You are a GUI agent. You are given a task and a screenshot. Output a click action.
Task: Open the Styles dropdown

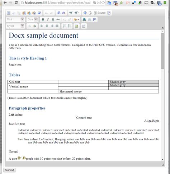[x=15, y=26]
